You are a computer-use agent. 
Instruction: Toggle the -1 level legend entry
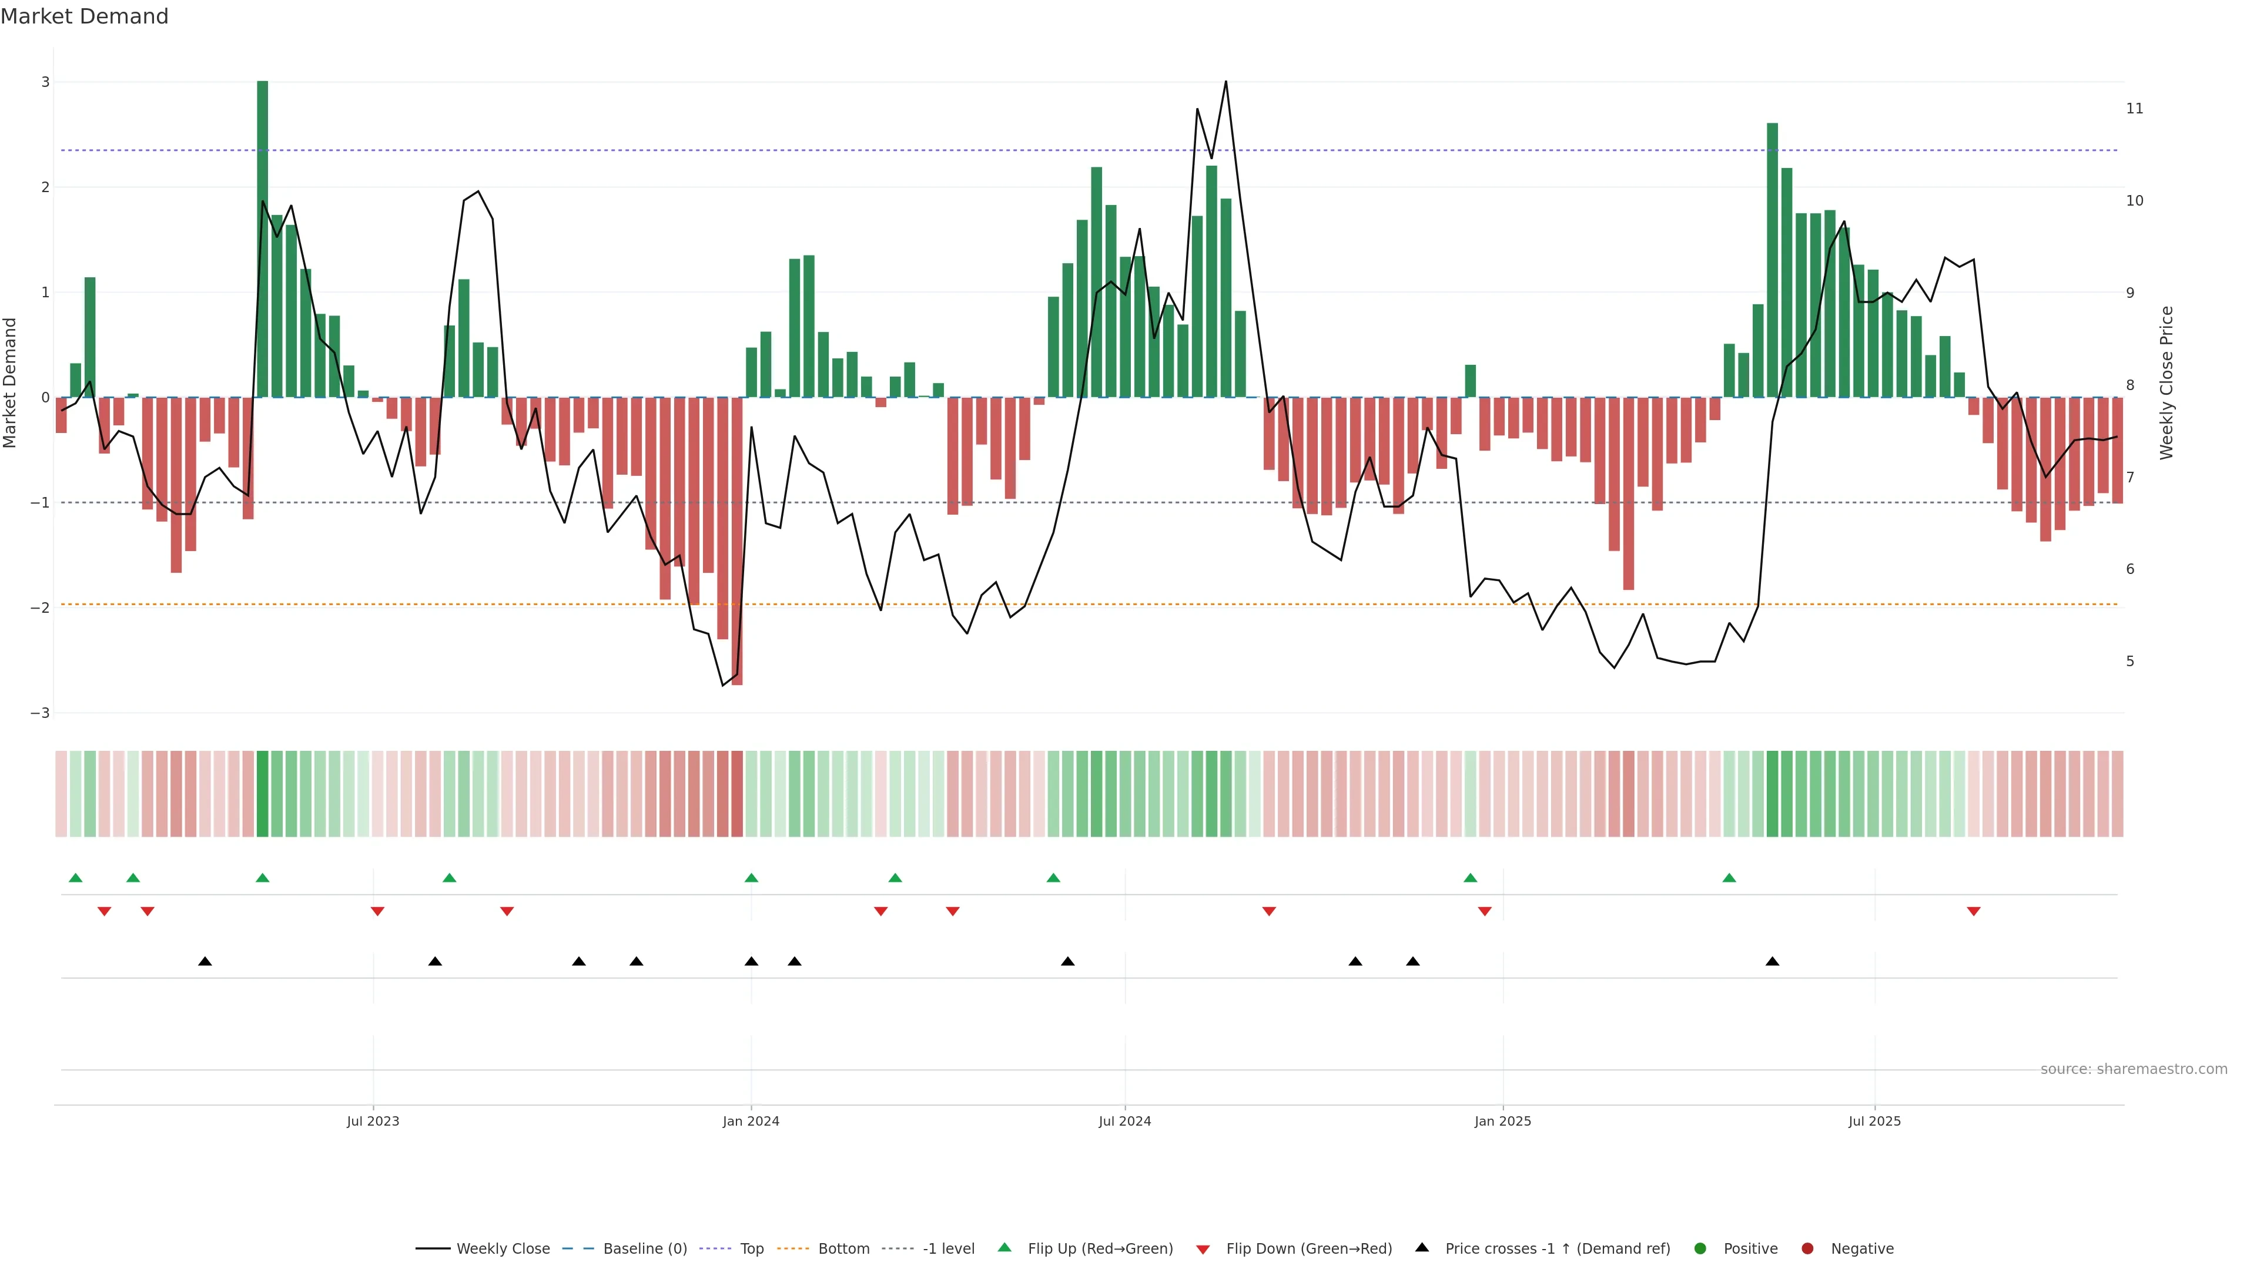coord(948,1249)
